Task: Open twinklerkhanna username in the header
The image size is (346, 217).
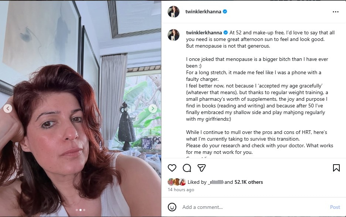Action: point(205,11)
